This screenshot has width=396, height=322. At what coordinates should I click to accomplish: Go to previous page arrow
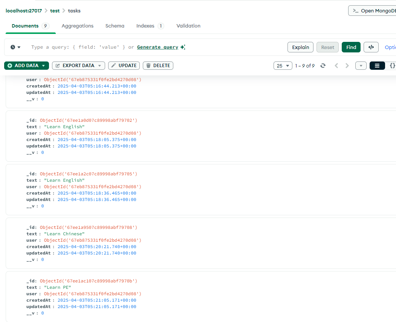tap(336, 66)
